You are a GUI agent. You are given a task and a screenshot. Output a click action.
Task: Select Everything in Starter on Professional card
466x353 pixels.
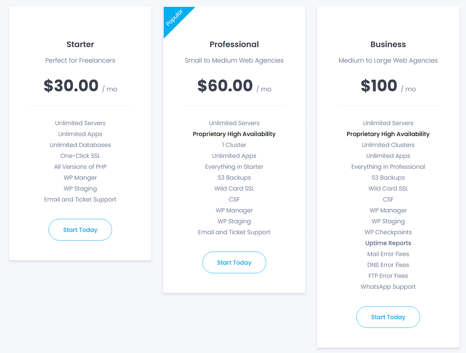coord(234,166)
